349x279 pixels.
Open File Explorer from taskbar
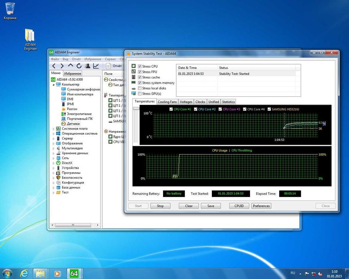click(x=41, y=273)
